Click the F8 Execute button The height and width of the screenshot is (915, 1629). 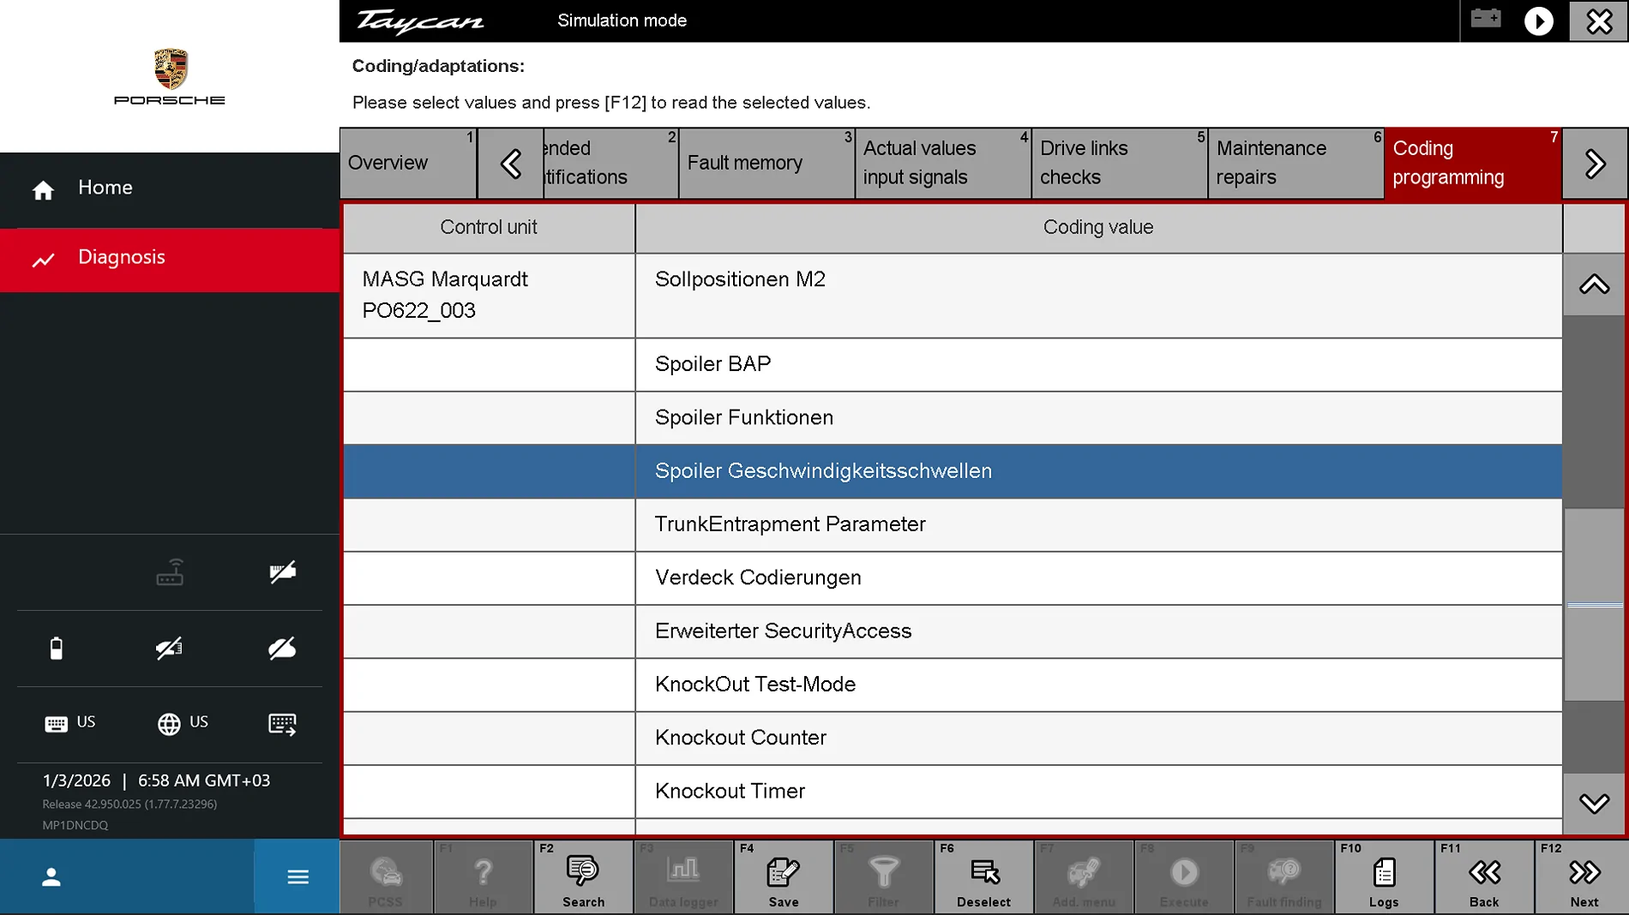(1185, 877)
